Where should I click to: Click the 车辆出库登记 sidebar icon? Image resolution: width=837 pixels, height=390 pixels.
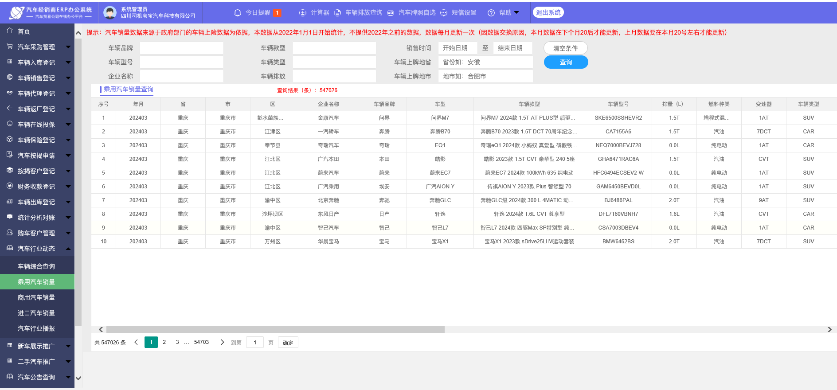point(10,202)
